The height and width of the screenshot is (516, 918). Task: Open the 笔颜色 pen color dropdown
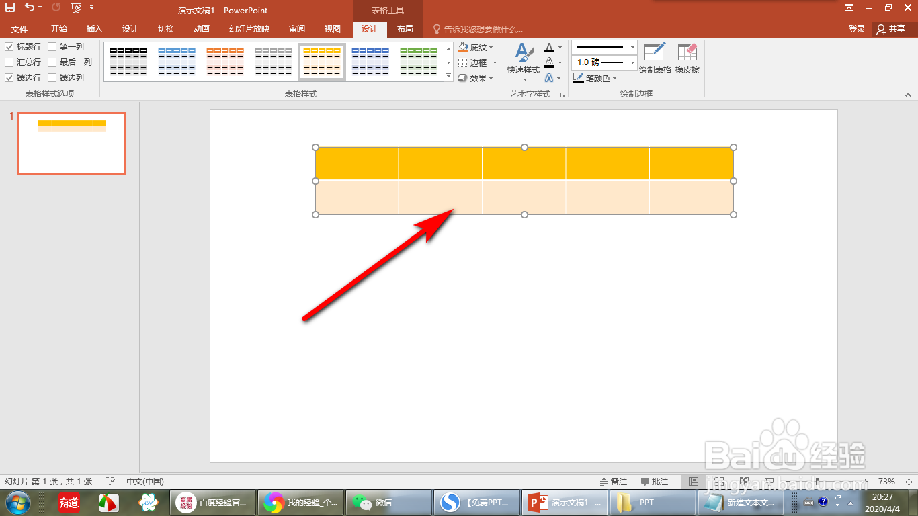[x=594, y=78]
